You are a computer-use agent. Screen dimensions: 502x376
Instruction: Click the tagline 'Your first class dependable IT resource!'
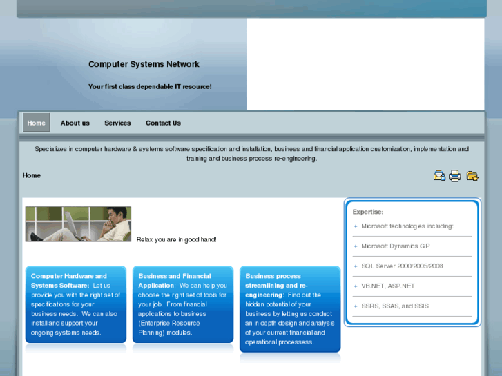coord(150,87)
